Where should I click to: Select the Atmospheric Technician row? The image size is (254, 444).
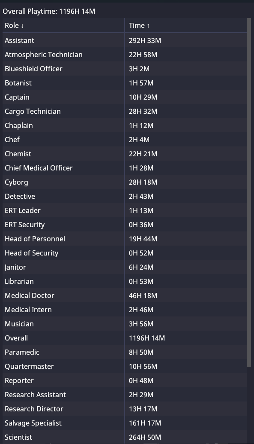point(125,55)
